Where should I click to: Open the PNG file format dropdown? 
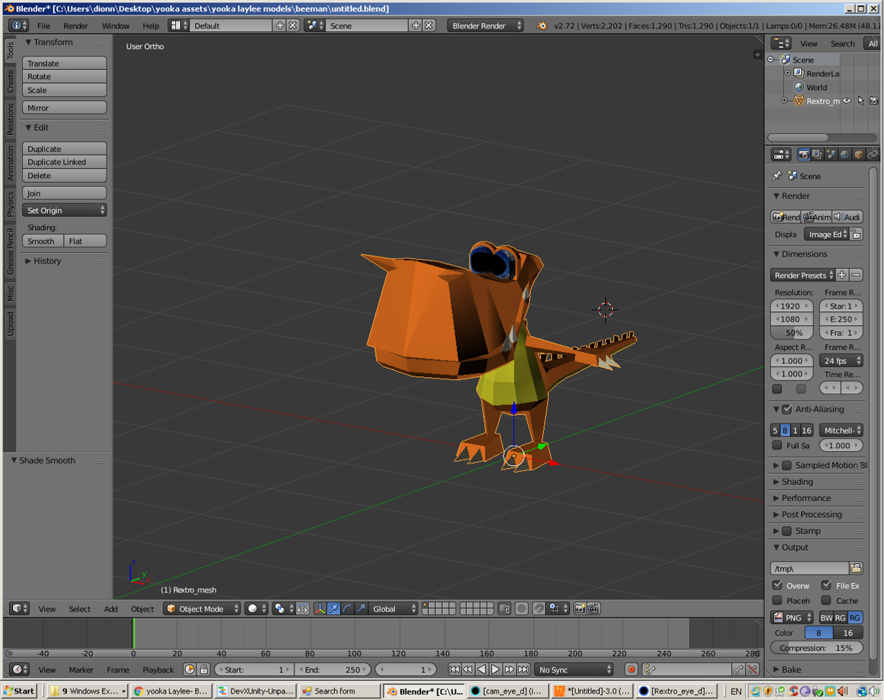pyautogui.click(x=793, y=618)
